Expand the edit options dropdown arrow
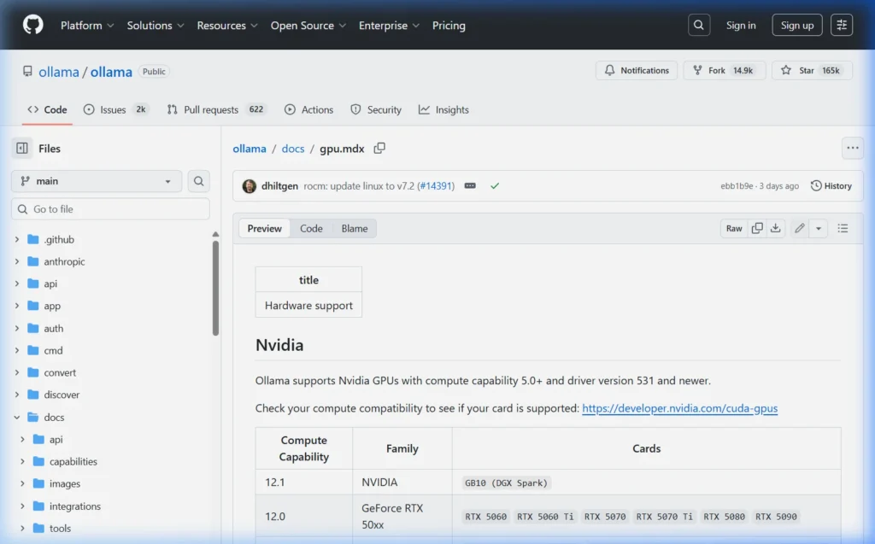 [819, 228]
